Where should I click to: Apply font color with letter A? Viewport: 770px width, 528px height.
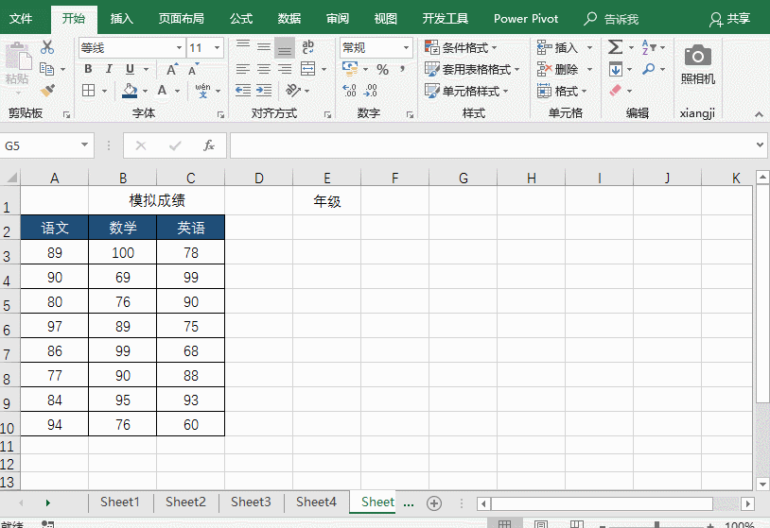point(162,91)
